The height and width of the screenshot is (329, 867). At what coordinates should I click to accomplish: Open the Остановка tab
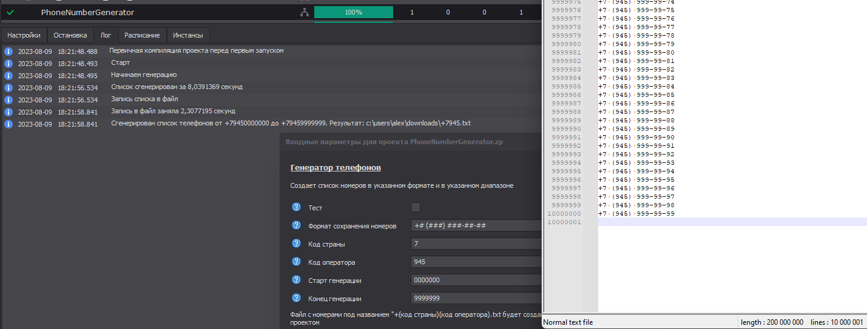point(70,35)
